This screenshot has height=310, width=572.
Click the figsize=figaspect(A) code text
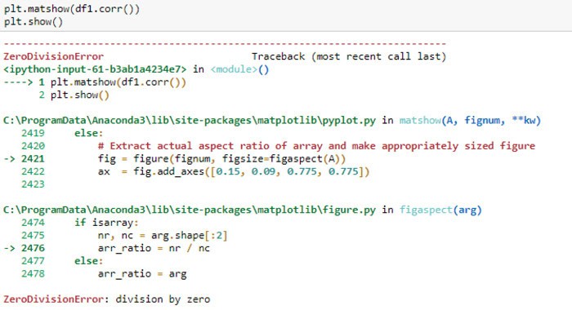coord(284,159)
